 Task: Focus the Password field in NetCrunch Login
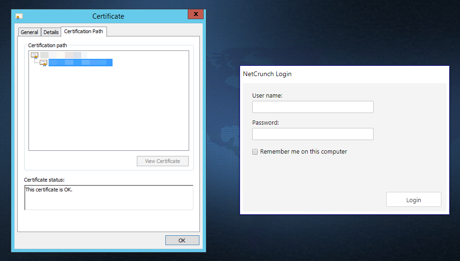[313, 134]
